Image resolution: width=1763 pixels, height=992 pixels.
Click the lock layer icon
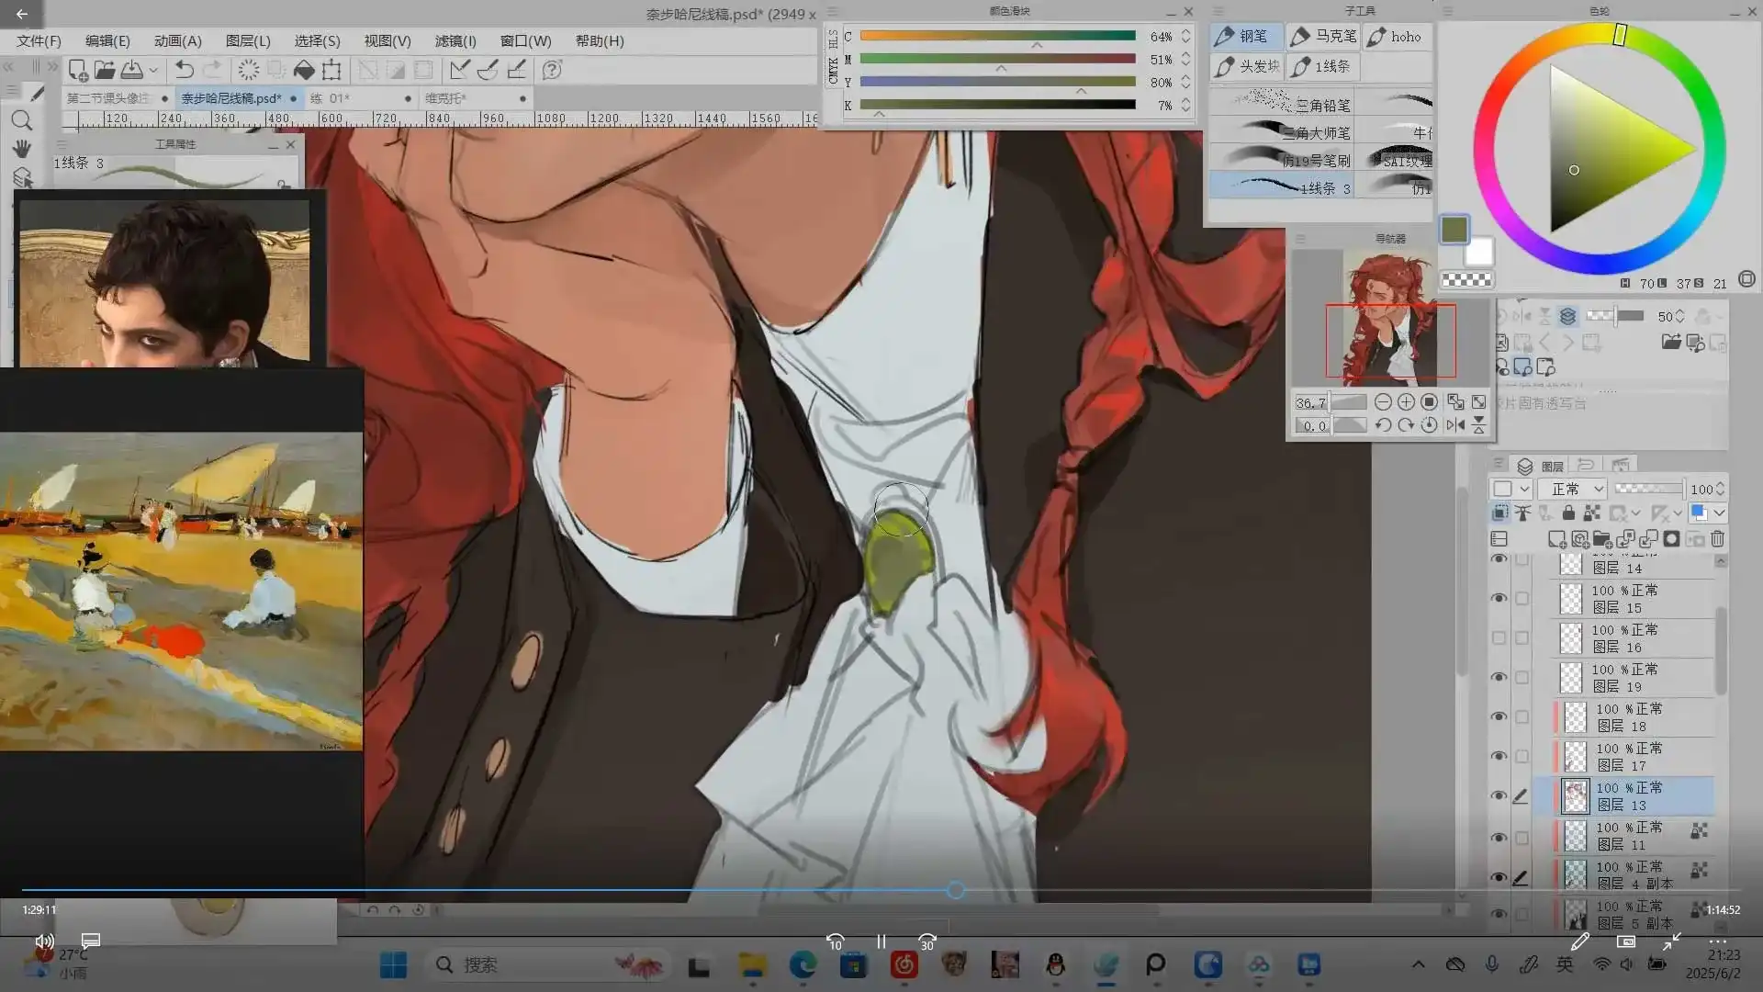click(1568, 513)
